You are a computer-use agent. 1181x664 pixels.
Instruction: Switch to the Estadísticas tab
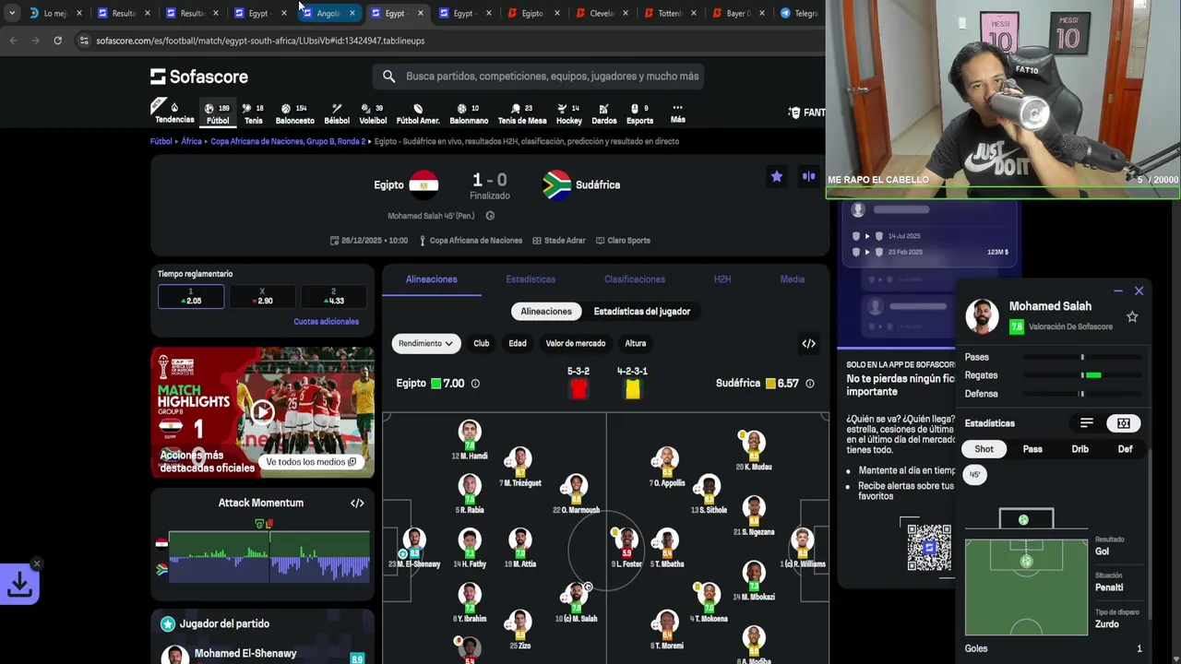point(531,279)
